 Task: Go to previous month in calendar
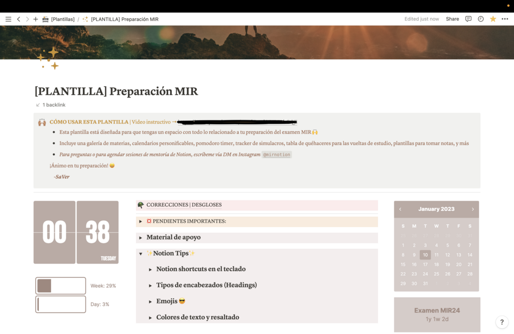click(x=400, y=209)
